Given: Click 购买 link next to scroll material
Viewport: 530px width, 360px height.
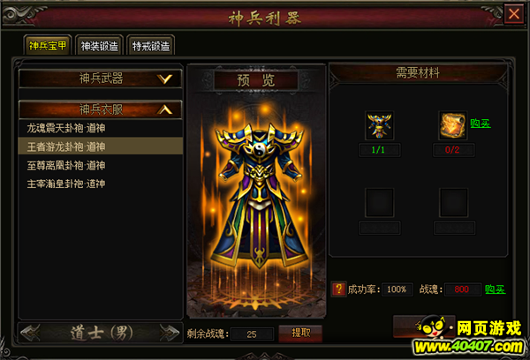Looking at the screenshot, I should tap(480, 124).
